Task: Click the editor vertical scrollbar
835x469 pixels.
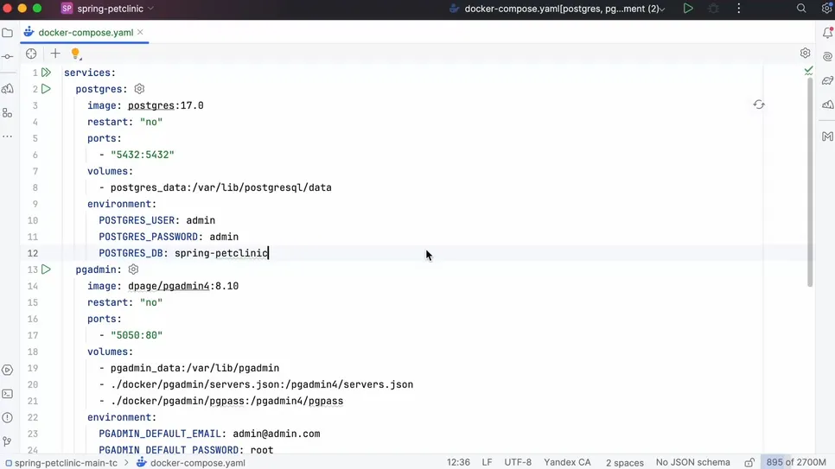Action: click(x=810, y=181)
